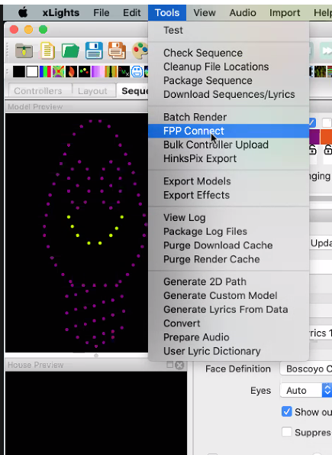
Task: Click the face model in Model Preview
Action: click(95, 232)
